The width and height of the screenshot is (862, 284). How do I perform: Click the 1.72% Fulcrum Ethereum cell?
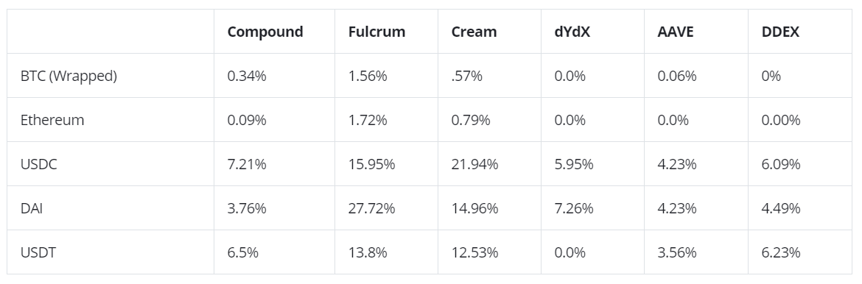click(367, 120)
